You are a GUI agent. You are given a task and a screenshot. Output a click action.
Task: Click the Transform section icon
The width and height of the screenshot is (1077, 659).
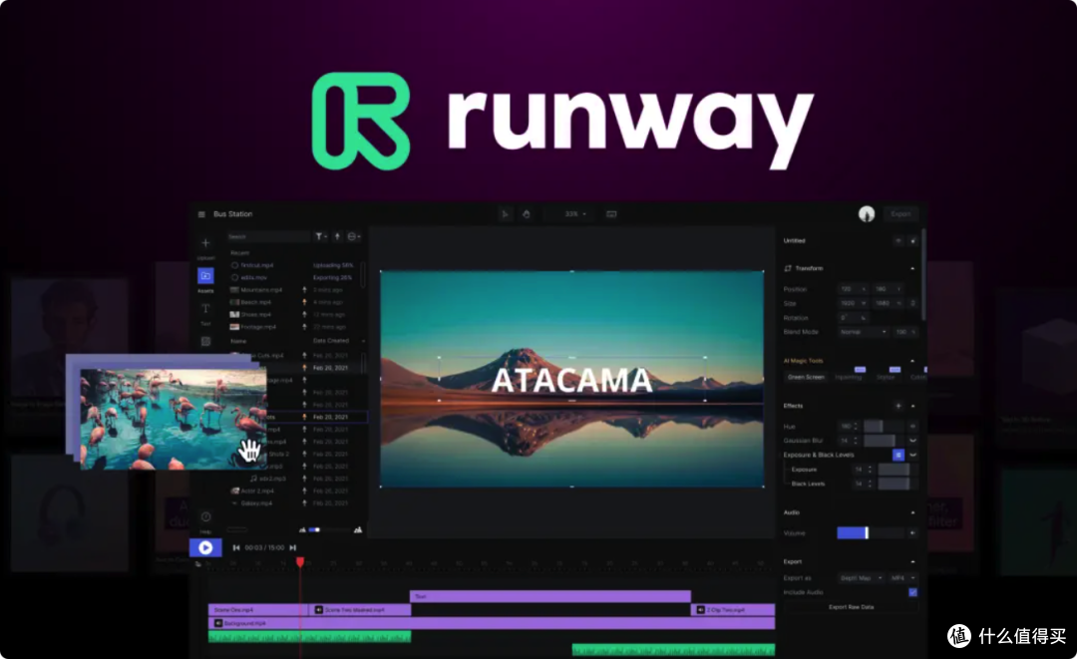[x=788, y=268]
